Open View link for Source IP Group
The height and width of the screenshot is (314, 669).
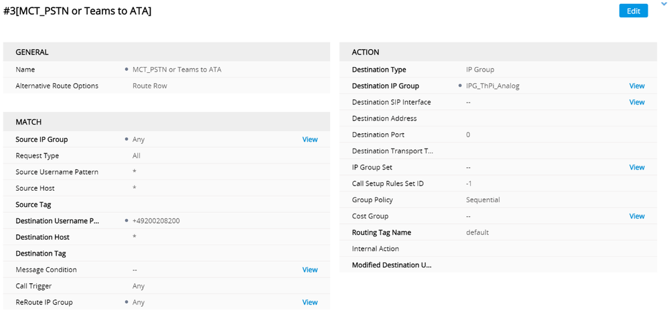(x=309, y=139)
